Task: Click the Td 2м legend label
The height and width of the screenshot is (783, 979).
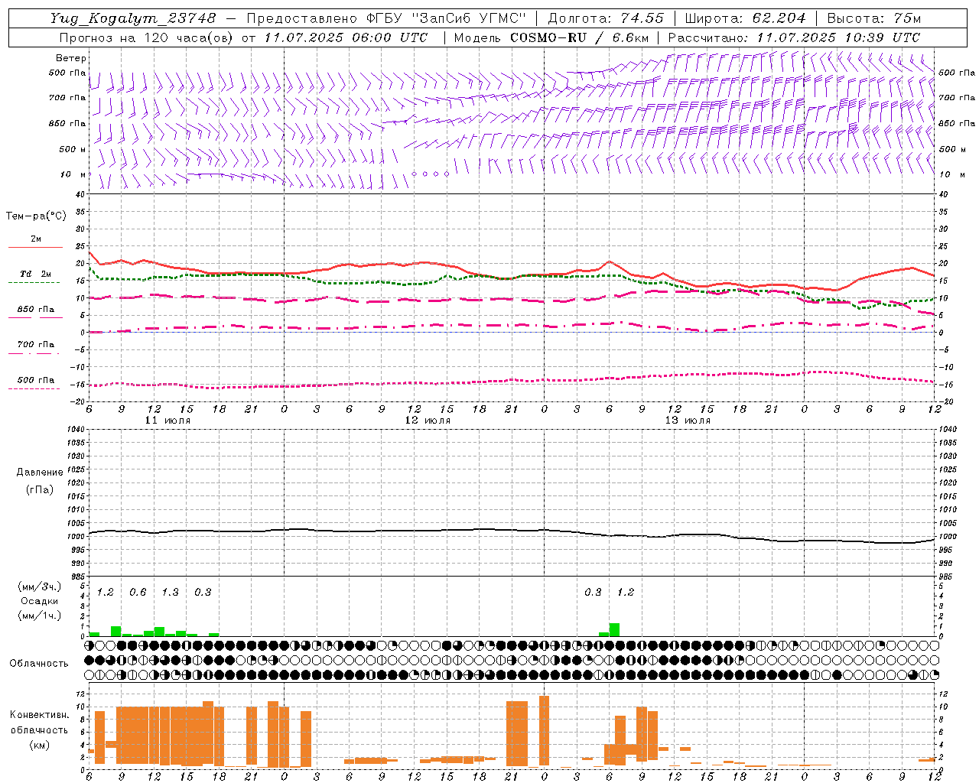Action: click(x=36, y=274)
